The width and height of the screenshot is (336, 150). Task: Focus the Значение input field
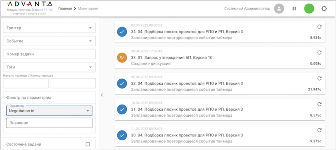[49, 123]
